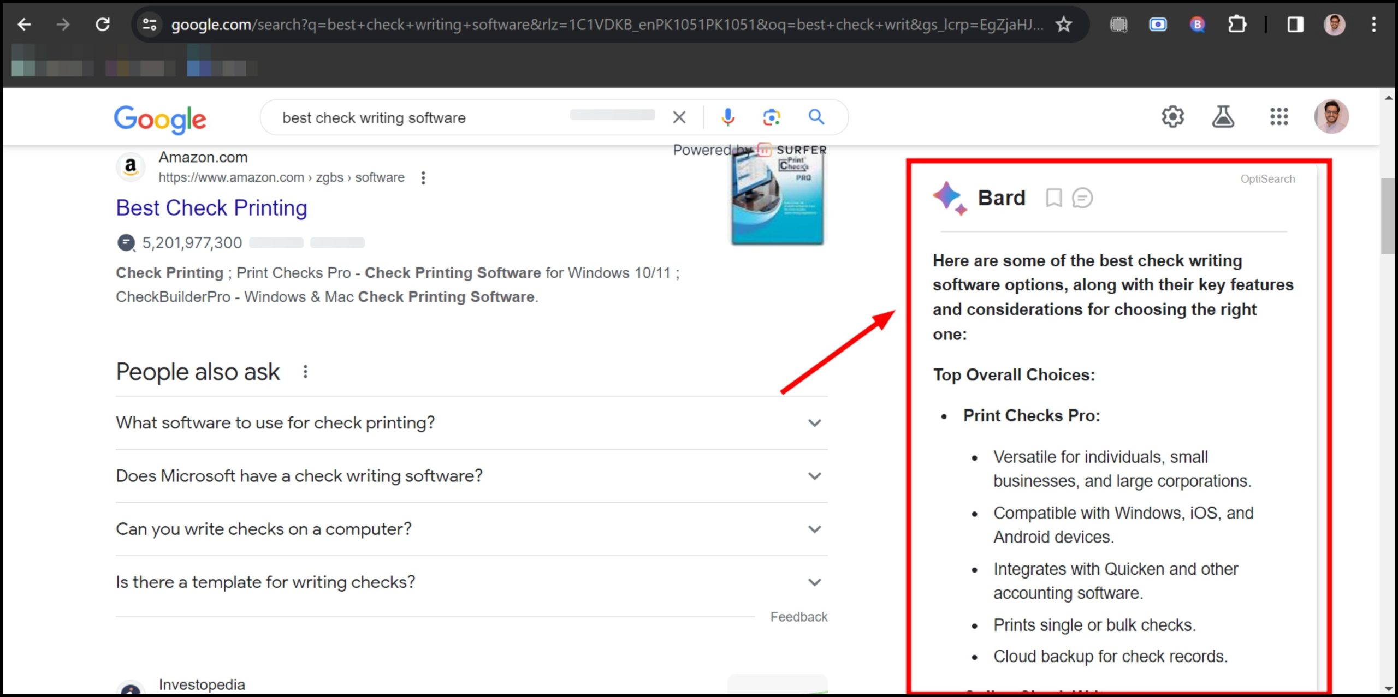Click the Feedback link
This screenshot has width=1398, height=697.
798,617
